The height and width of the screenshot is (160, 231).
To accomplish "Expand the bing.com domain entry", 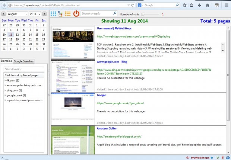I will 5,90.
